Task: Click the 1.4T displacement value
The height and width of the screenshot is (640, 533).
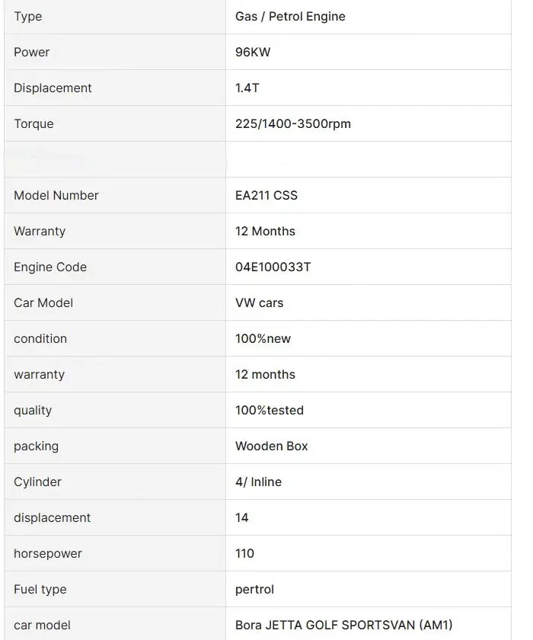Action: click(247, 88)
